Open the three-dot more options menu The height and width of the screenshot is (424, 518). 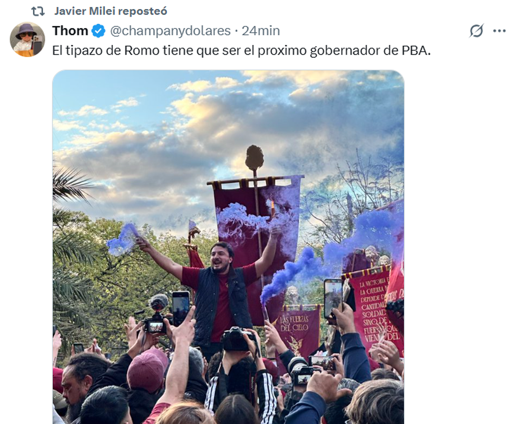click(x=499, y=31)
